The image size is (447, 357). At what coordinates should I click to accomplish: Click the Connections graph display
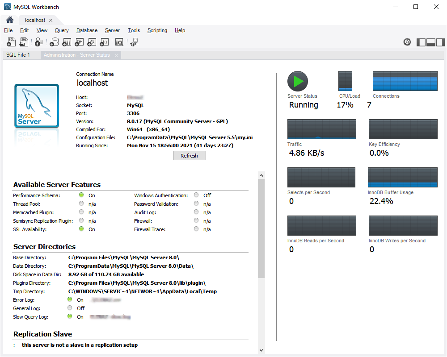[x=405, y=80]
